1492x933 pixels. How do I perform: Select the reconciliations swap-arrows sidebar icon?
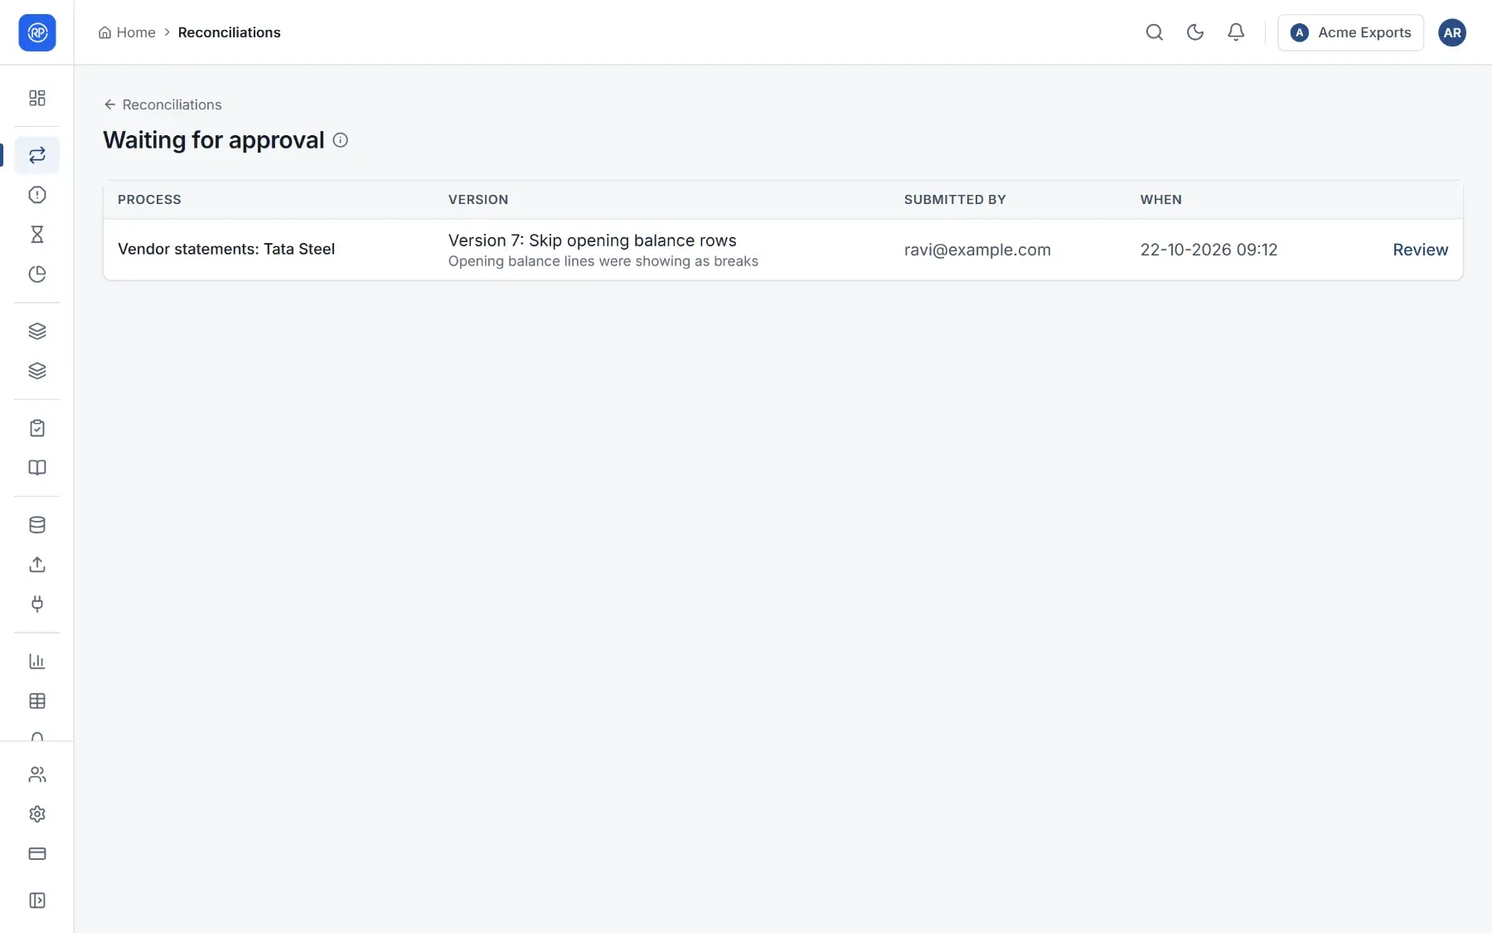point(37,155)
